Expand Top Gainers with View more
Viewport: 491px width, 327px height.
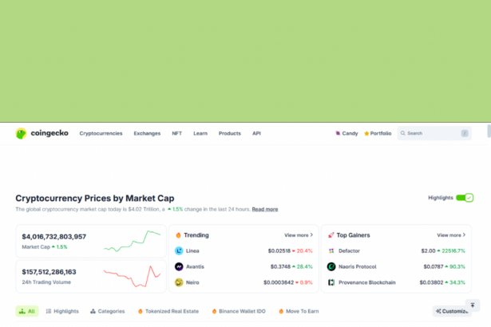[450, 235]
